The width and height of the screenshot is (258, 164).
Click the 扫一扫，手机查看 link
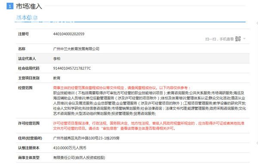pos(219,39)
